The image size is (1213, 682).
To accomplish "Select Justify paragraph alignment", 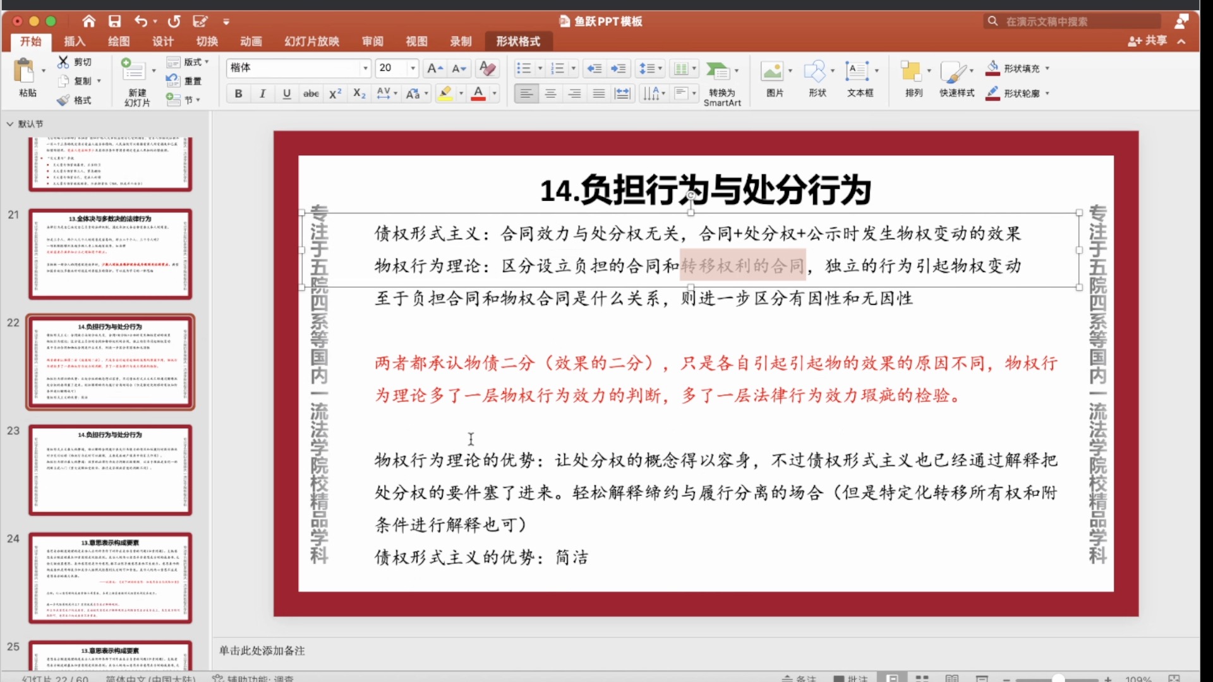I will click(599, 93).
